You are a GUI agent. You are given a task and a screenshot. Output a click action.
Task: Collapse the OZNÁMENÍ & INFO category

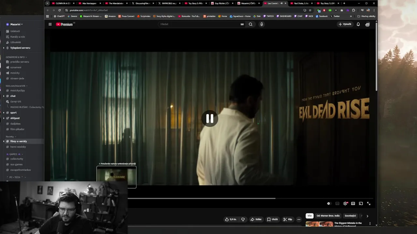(16, 57)
